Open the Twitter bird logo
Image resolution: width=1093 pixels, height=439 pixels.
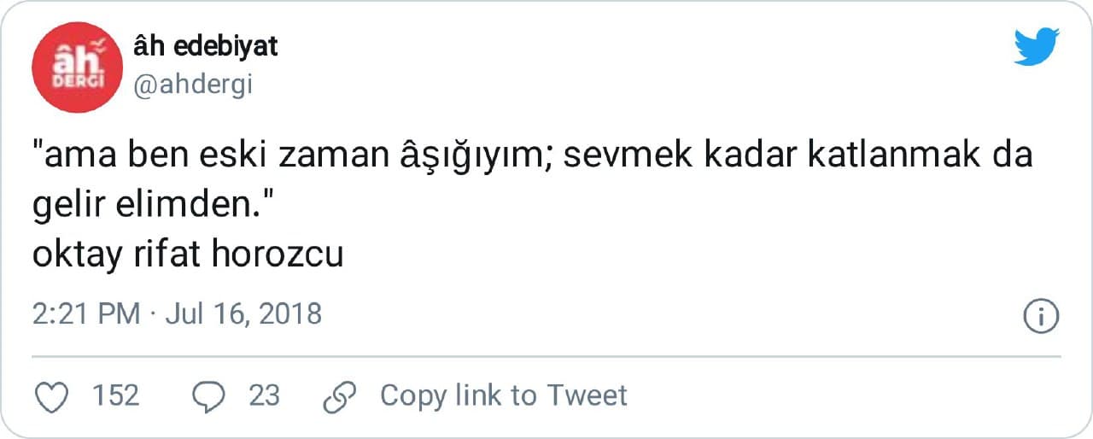pyautogui.click(x=1036, y=47)
